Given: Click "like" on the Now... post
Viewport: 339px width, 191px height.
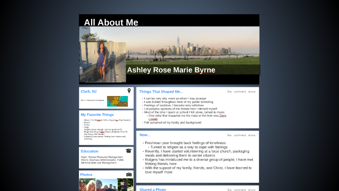Looking at the screenshot, I should point(230,135).
